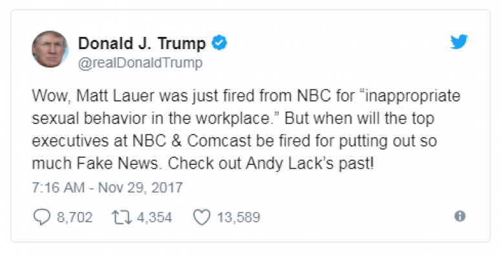501x256 pixels.
Task: Click the 8,702 replies count
Action: pos(74,217)
